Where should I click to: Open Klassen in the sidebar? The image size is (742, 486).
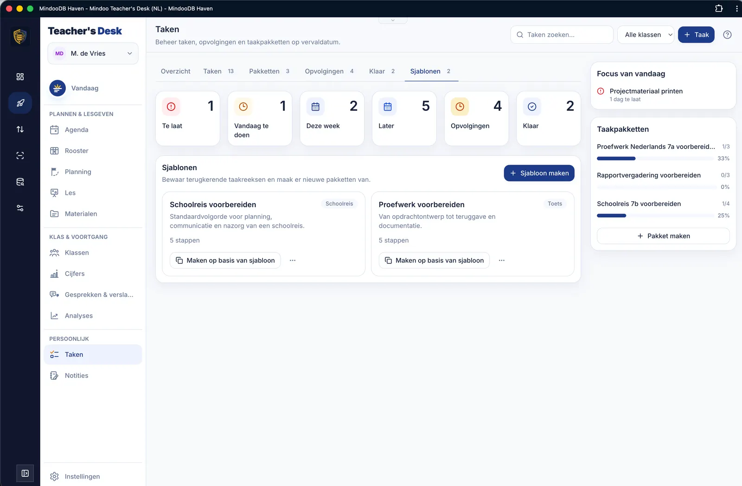click(93, 253)
